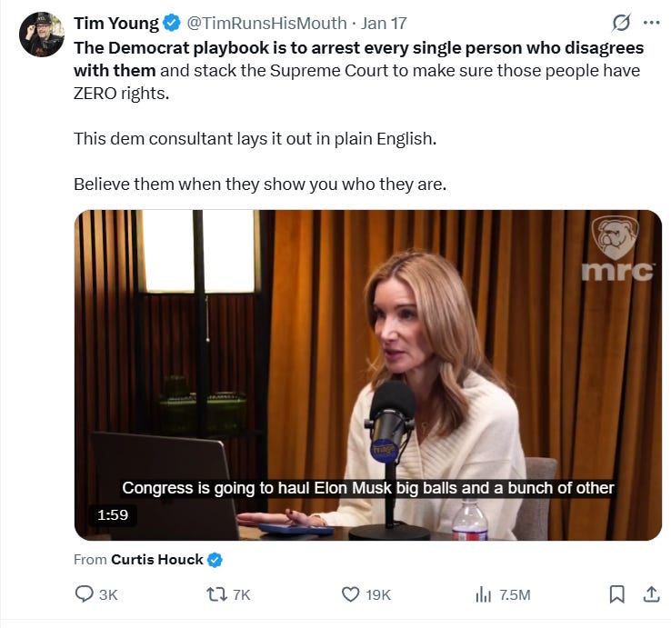
Task: Open the @TimRunsHisMouth handle link
Action: [x=266, y=23]
